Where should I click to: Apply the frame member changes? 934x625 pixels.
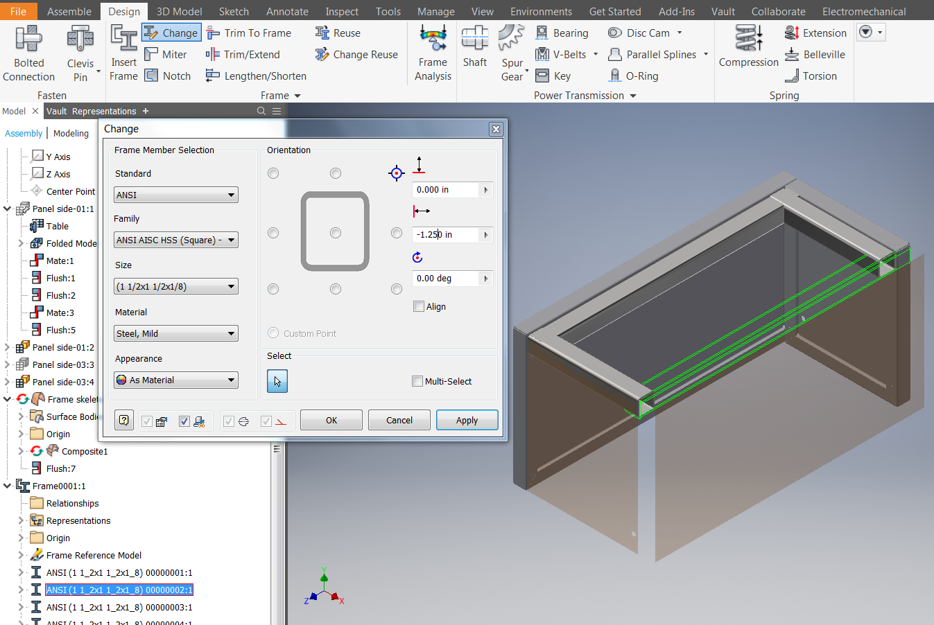(467, 420)
